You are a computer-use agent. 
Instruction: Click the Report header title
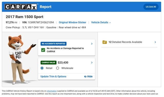click(46, 7)
